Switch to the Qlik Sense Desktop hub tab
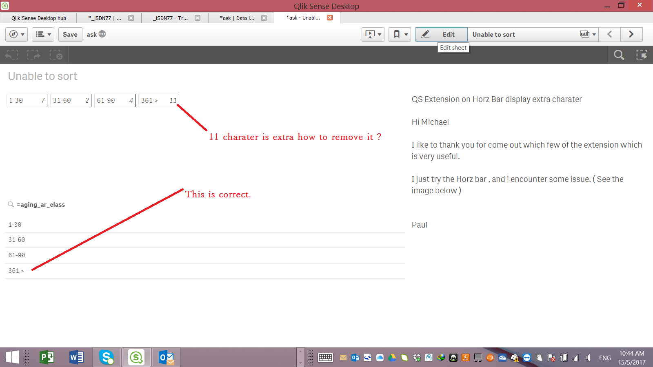Screen dimensions: 653x367 pyautogui.click(x=39, y=18)
